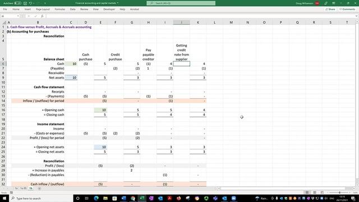359x202 pixels.
Task: Open Cortana circle icon on taskbar
Action: click(77, 198)
